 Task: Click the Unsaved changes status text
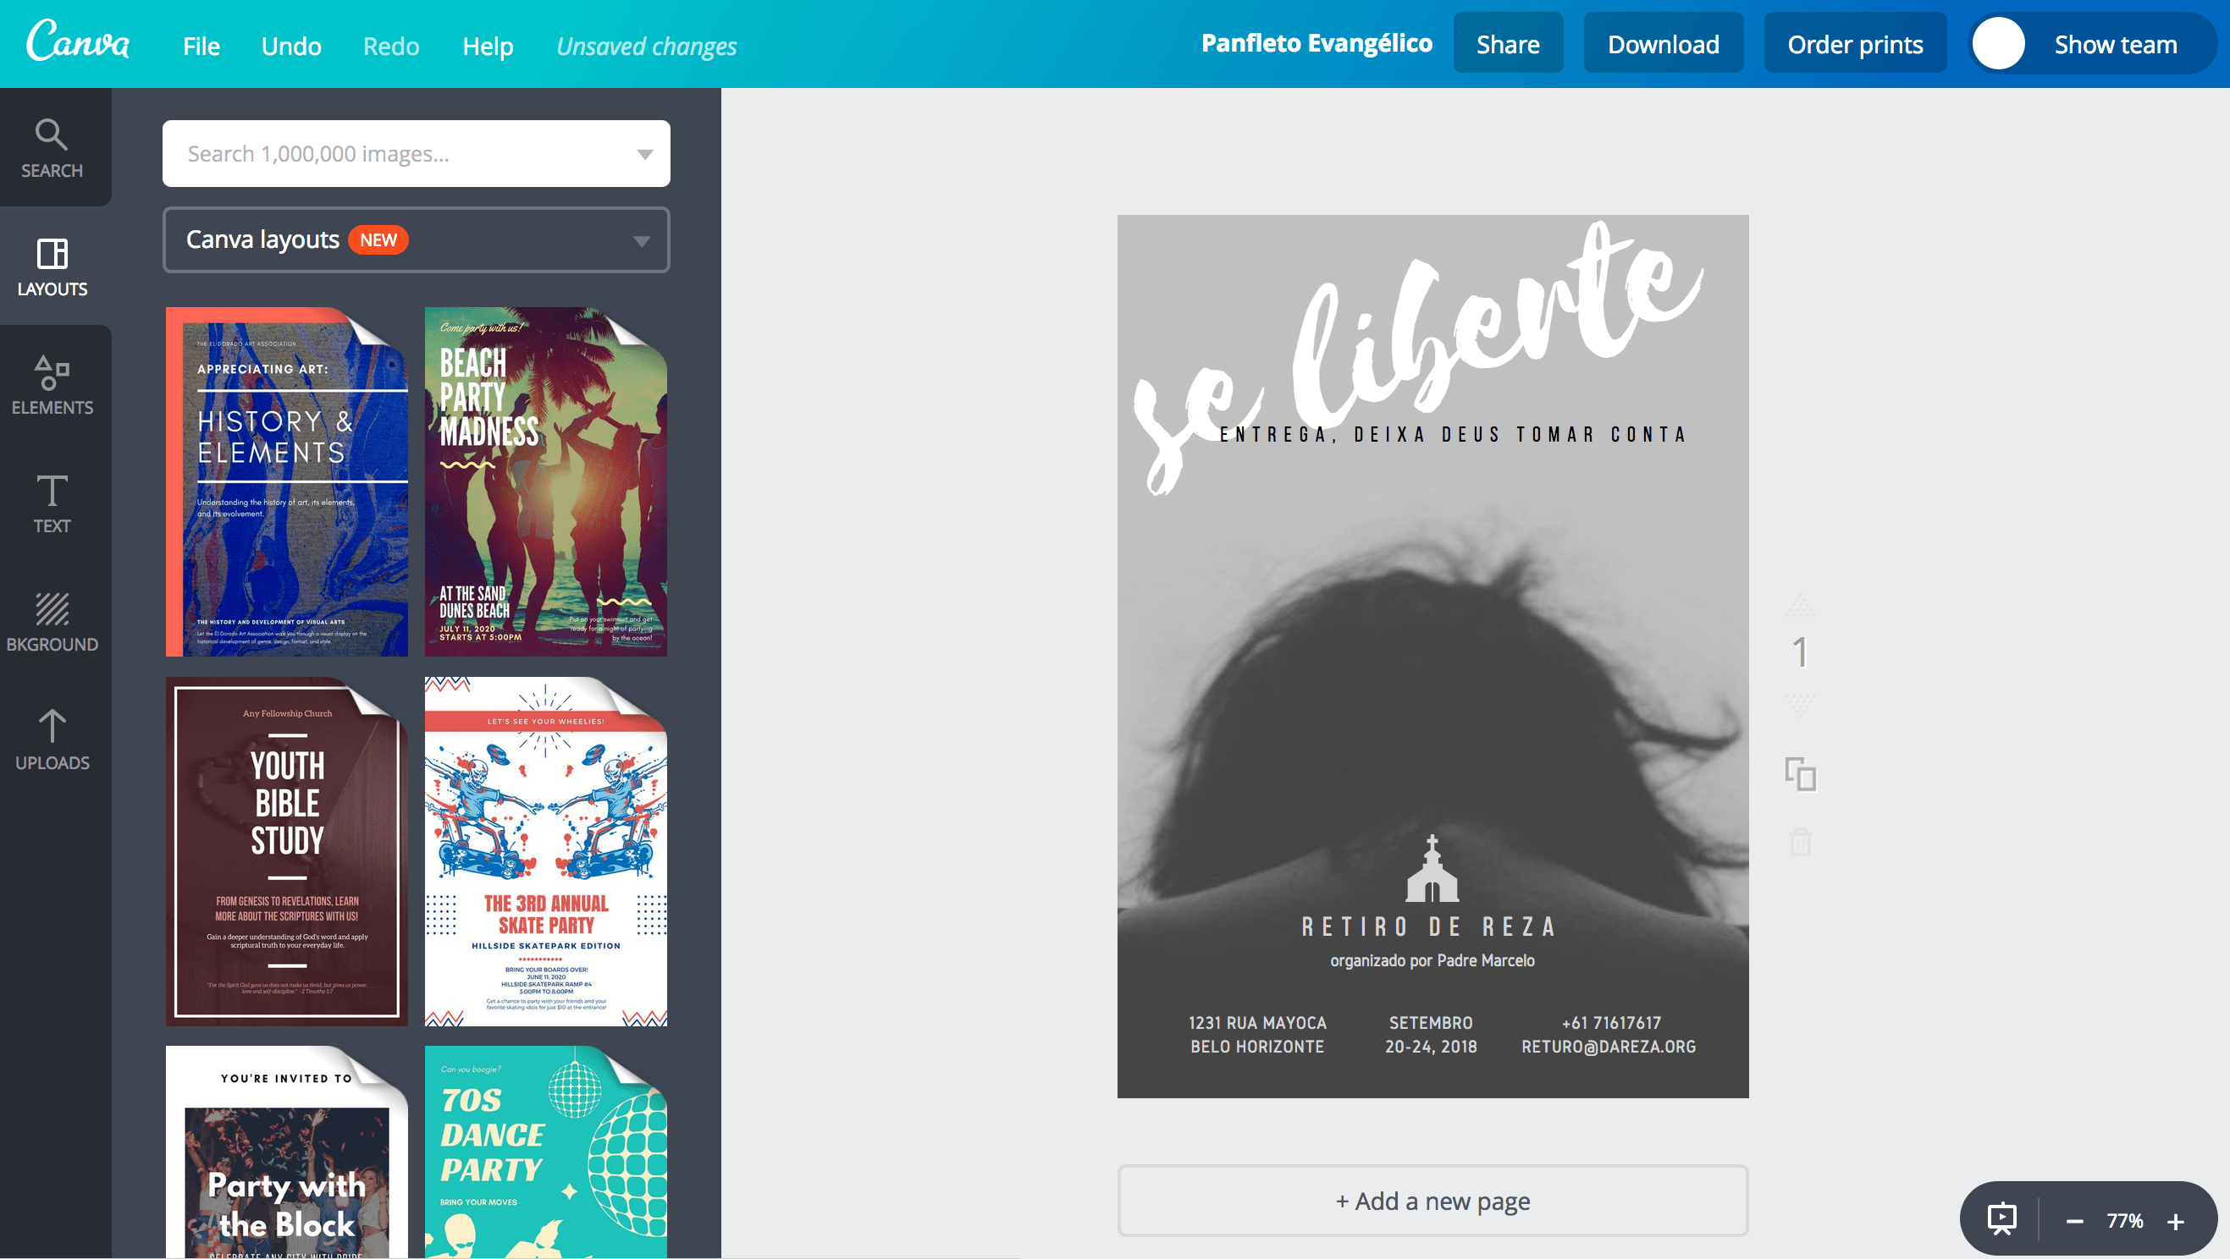pyautogui.click(x=647, y=46)
